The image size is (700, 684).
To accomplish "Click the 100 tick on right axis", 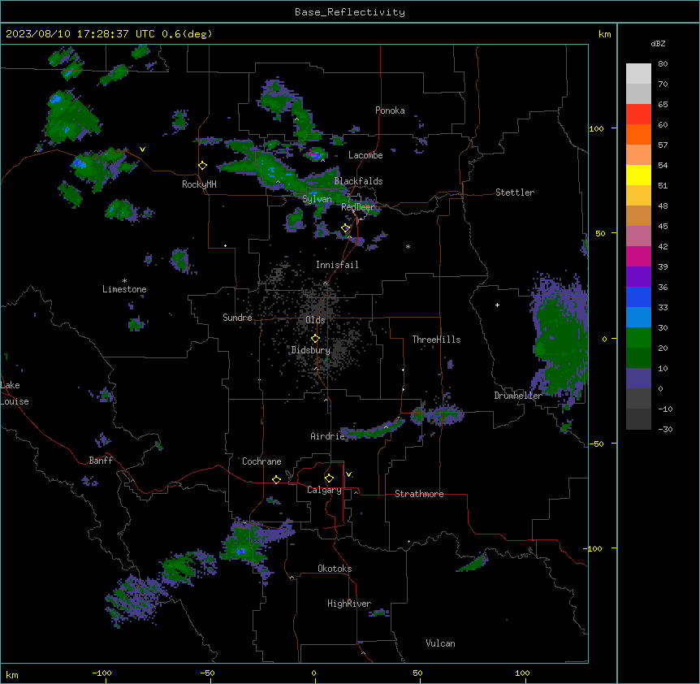I will [x=596, y=128].
